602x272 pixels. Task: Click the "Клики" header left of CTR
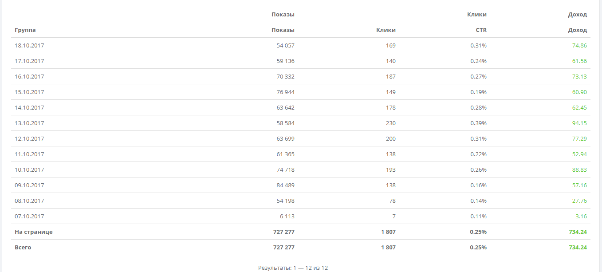point(386,30)
